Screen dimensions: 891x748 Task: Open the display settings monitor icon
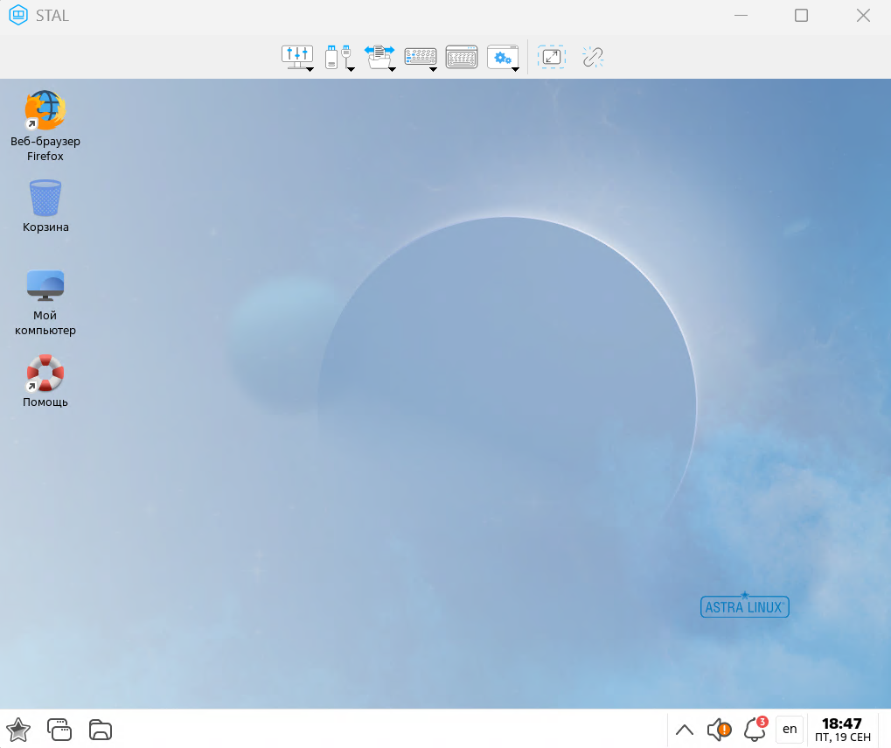(x=296, y=56)
